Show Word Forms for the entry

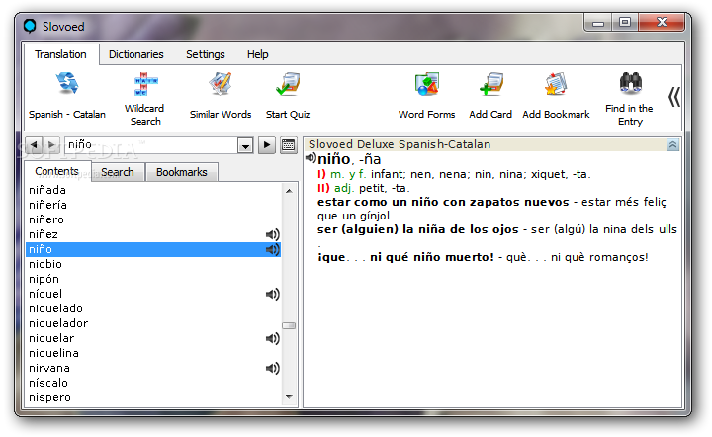point(426,95)
